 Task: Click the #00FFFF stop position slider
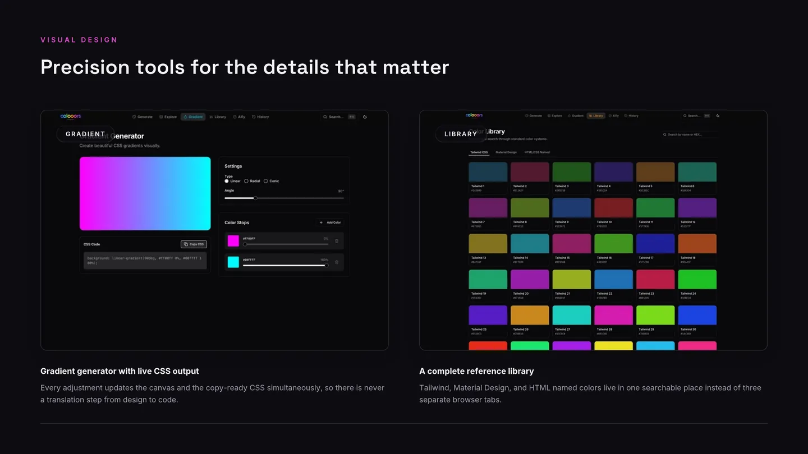tap(286, 265)
